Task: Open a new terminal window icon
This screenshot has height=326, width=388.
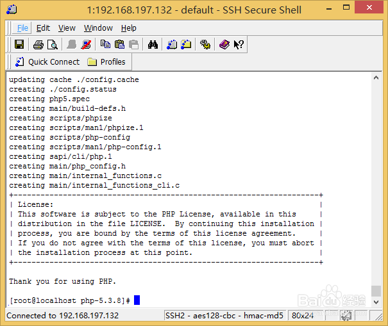Action: point(172,45)
